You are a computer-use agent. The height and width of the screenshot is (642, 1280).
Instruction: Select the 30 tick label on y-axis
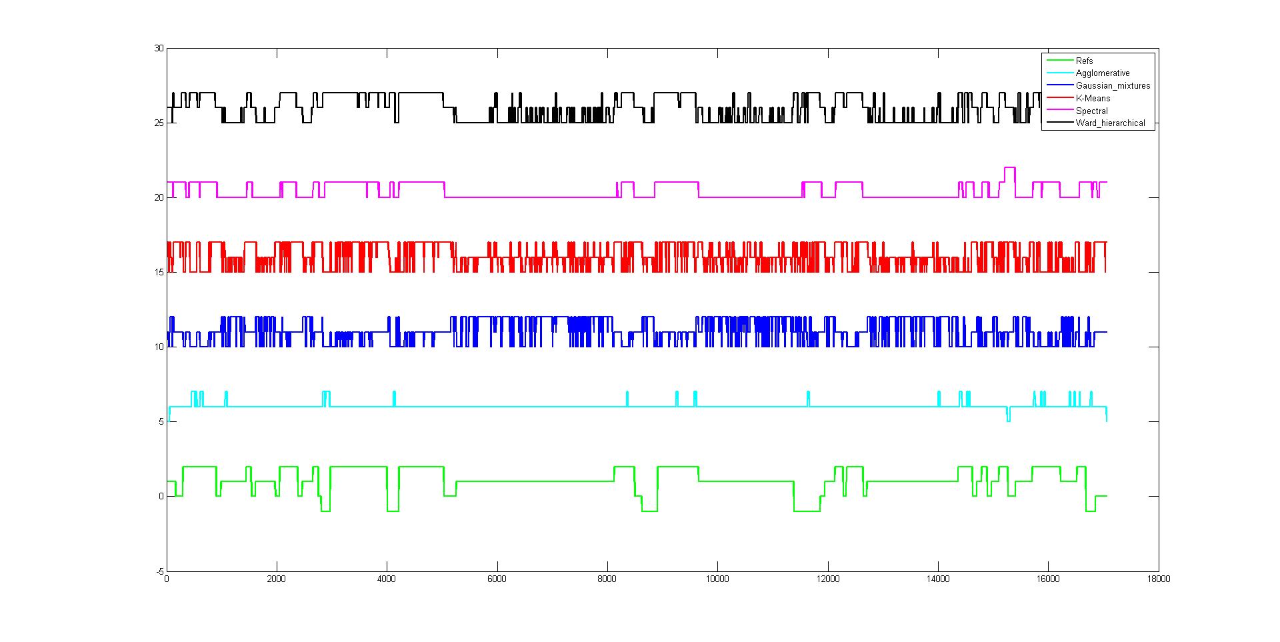pyautogui.click(x=158, y=49)
